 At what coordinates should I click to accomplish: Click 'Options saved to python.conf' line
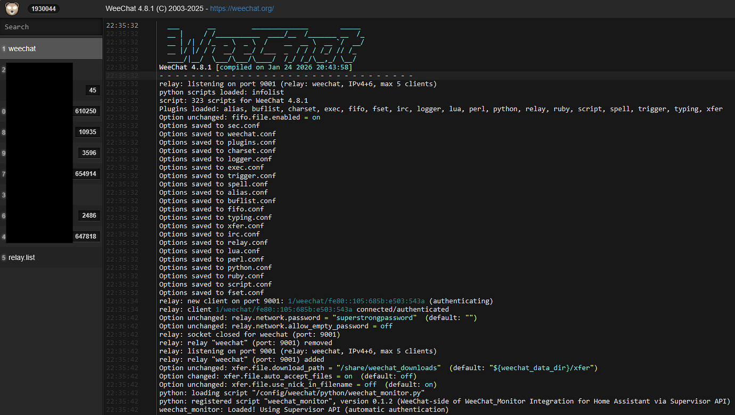pos(215,268)
